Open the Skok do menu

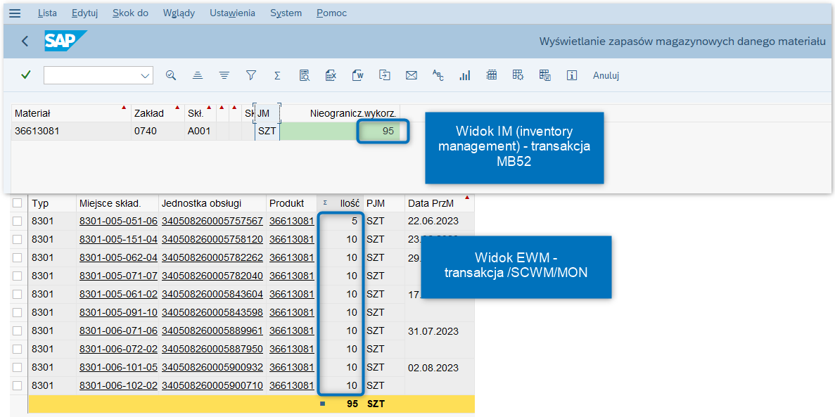coord(130,13)
